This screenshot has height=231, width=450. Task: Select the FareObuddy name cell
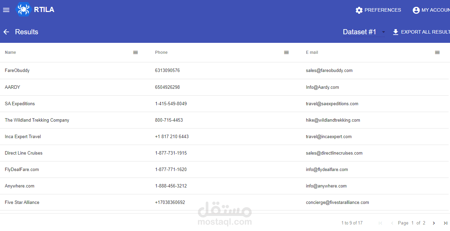tap(17, 71)
